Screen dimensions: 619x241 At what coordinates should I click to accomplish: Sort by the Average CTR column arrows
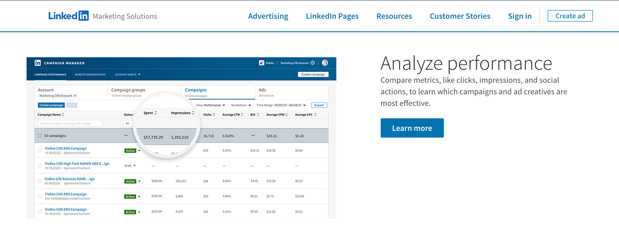click(x=242, y=114)
